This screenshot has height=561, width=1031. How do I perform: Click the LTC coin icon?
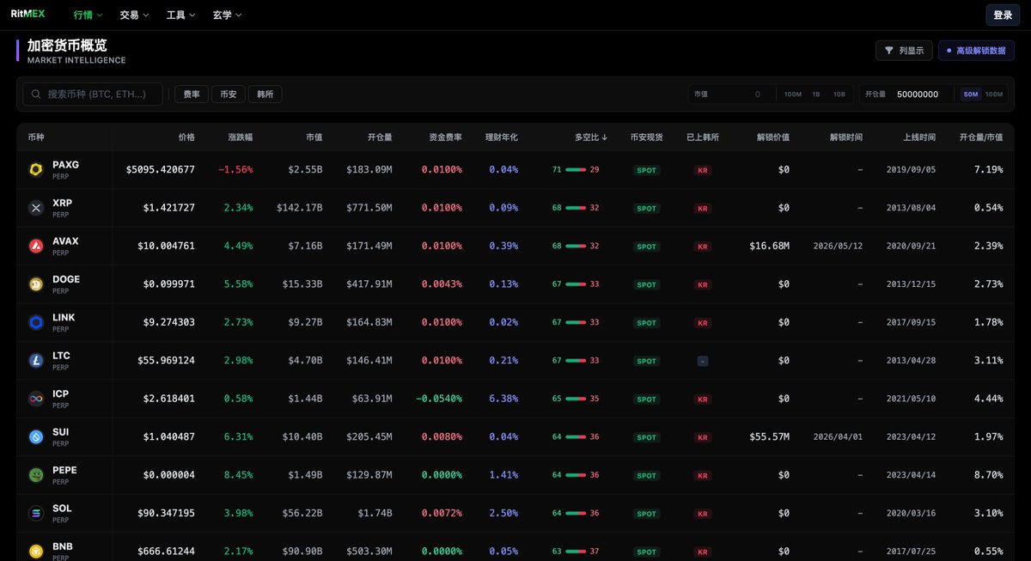point(36,361)
